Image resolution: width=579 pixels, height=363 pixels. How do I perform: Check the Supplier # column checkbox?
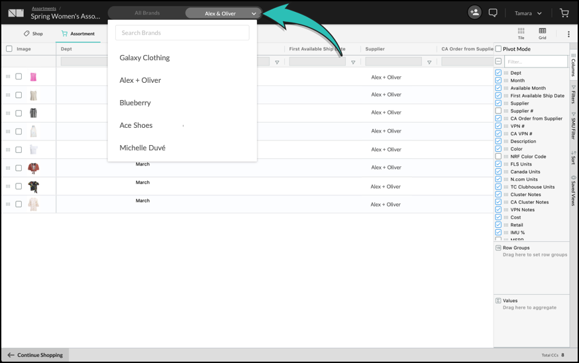pyautogui.click(x=498, y=111)
